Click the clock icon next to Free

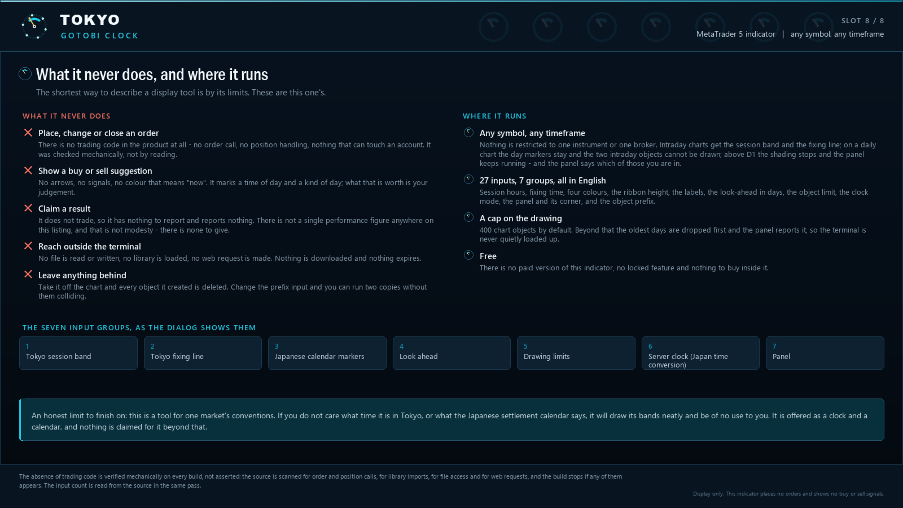coord(468,255)
